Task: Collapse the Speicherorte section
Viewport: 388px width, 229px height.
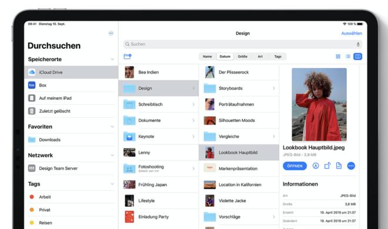Action: (112, 59)
